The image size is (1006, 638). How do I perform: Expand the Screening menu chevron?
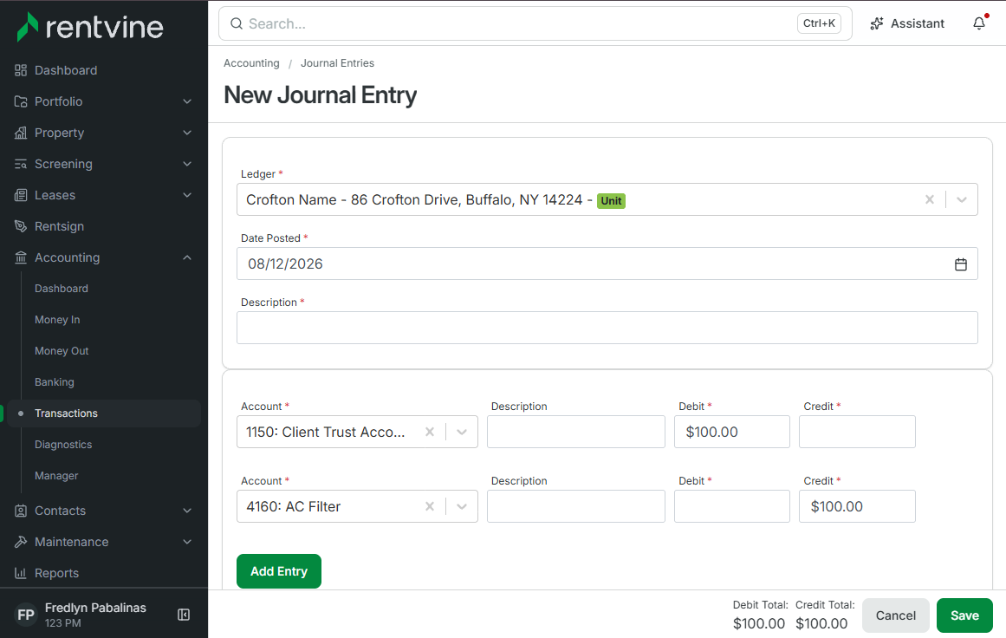[x=187, y=164]
